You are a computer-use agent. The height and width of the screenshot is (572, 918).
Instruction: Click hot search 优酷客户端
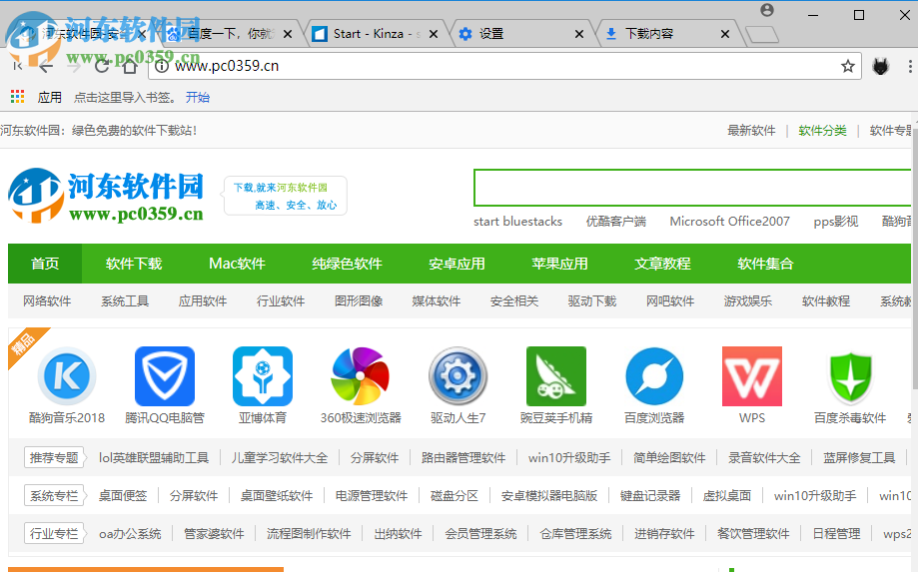pyautogui.click(x=616, y=221)
